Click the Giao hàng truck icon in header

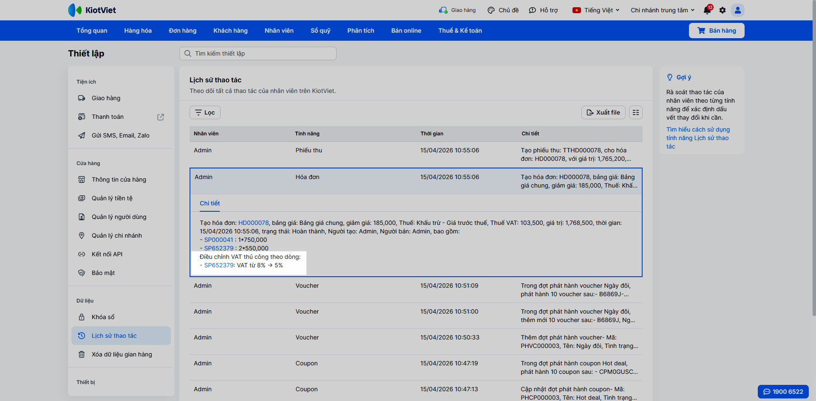click(443, 10)
